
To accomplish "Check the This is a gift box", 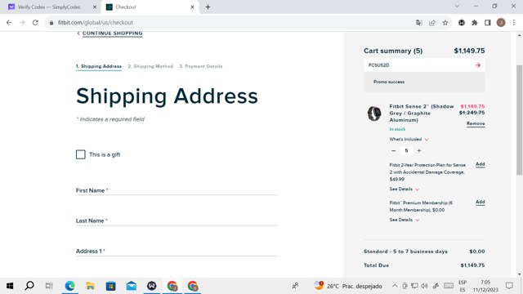I will pos(80,154).
